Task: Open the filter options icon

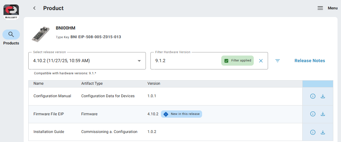Action: coord(277,61)
